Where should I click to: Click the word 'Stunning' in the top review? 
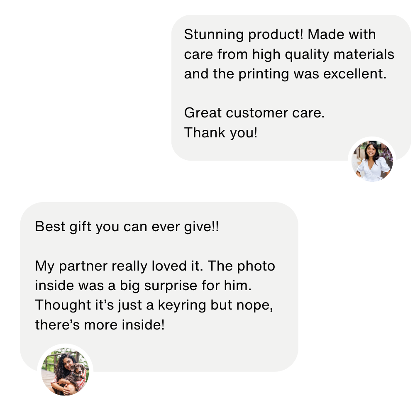[214, 35]
